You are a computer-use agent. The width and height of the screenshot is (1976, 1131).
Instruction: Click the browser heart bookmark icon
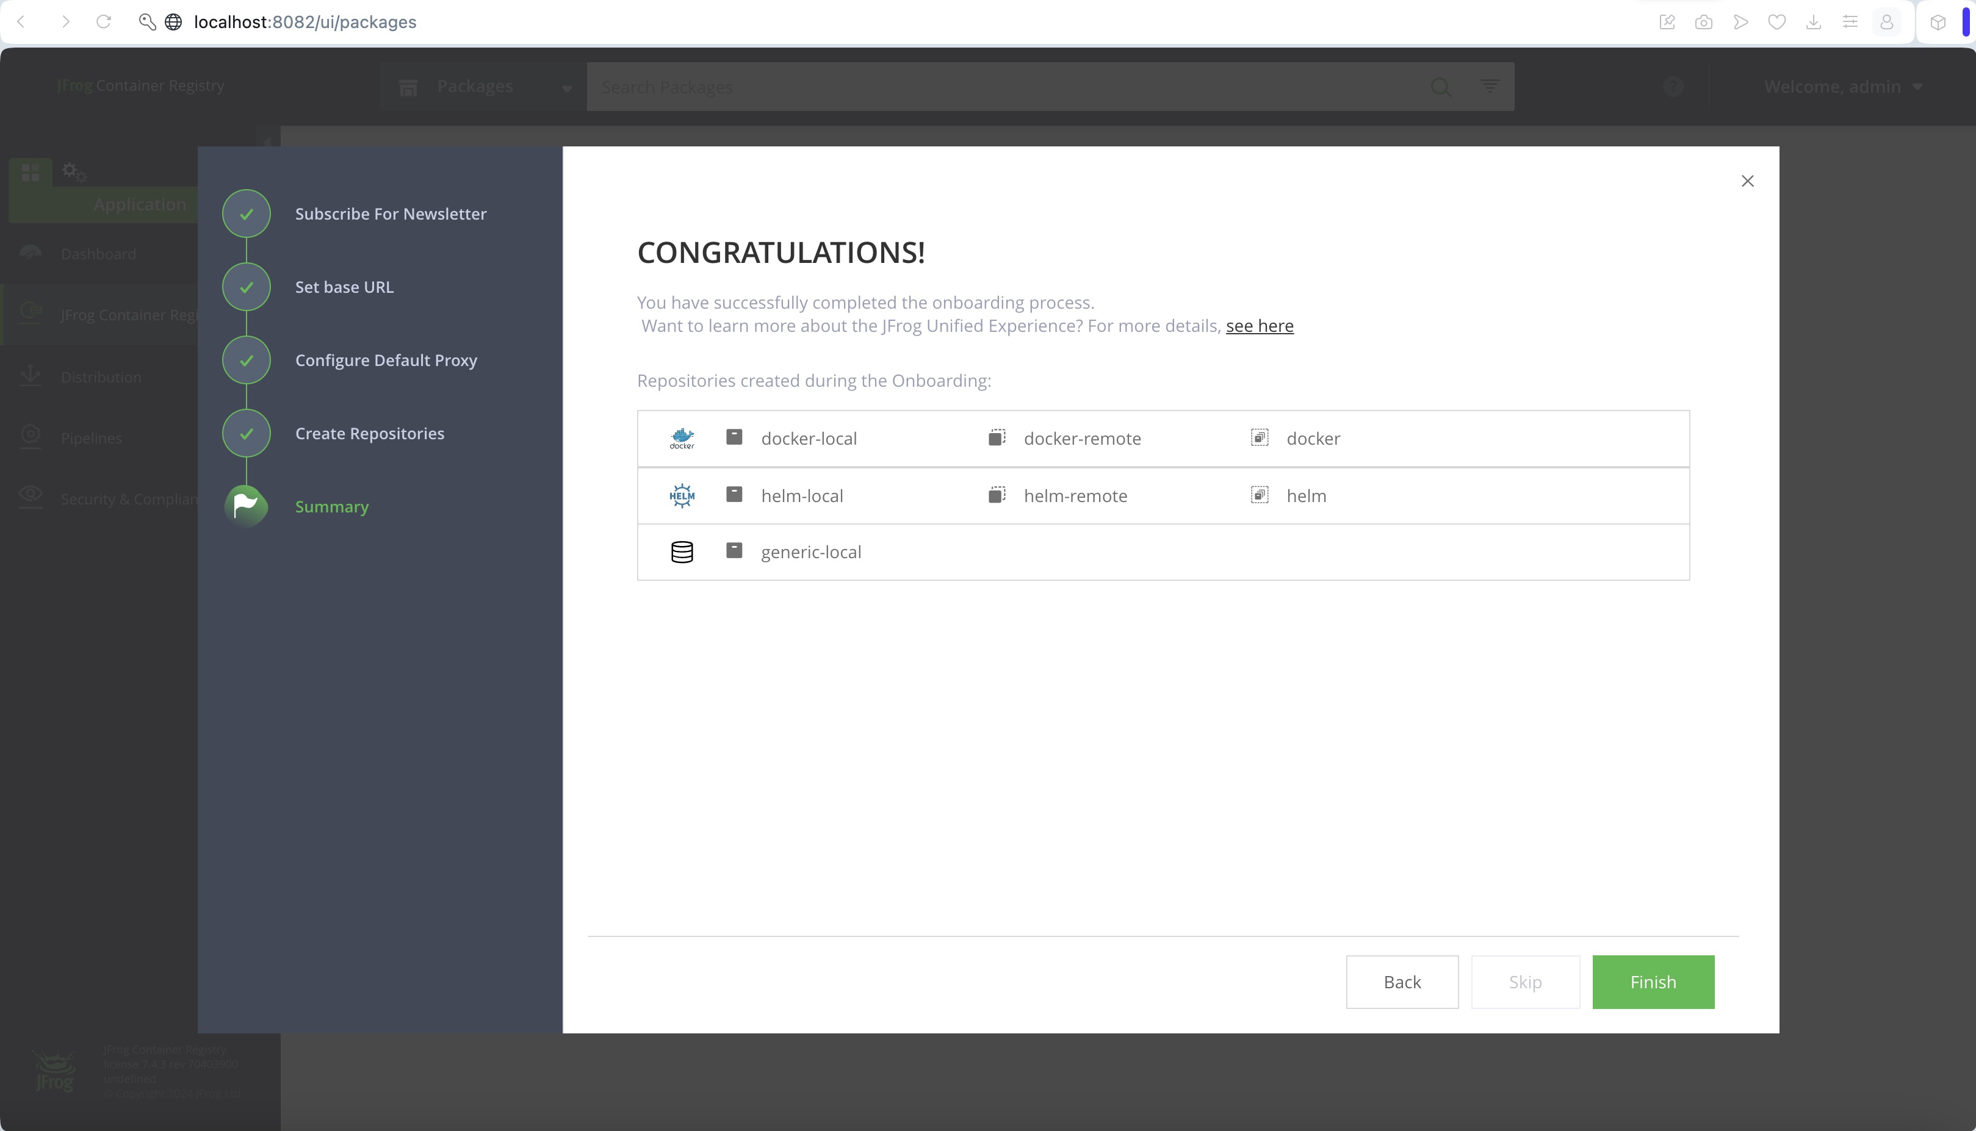tap(1776, 22)
